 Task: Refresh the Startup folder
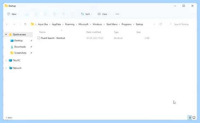click(x=161, y=24)
